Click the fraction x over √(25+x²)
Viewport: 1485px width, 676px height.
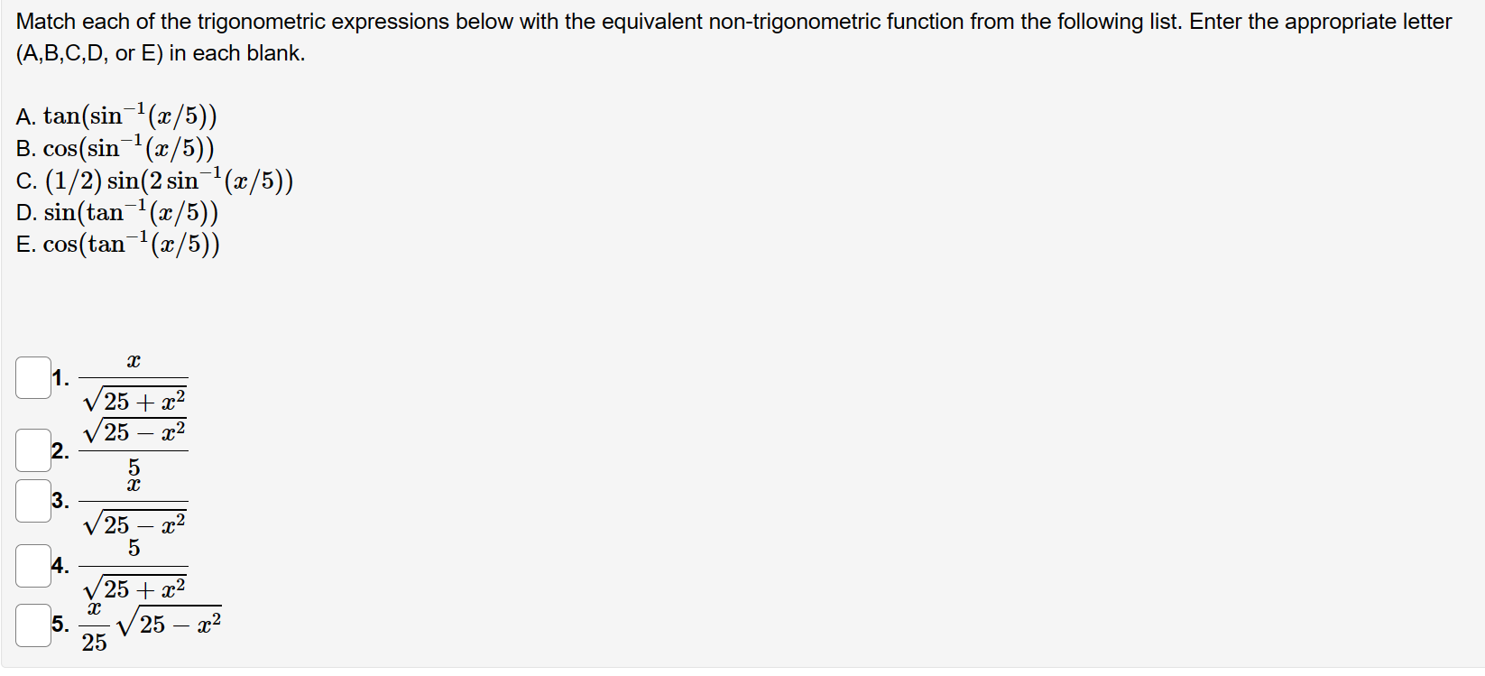134,379
